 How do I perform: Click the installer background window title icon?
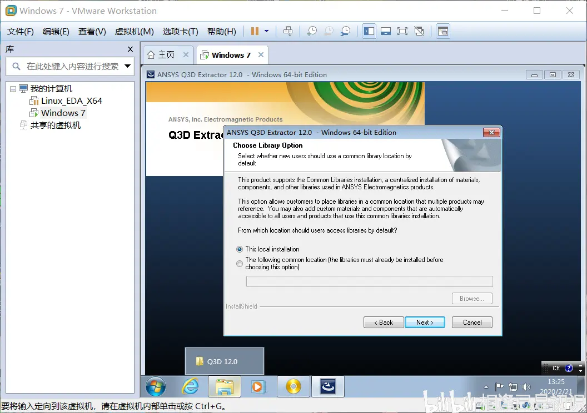151,74
